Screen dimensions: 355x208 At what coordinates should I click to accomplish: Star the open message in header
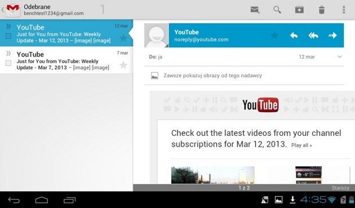(274, 36)
